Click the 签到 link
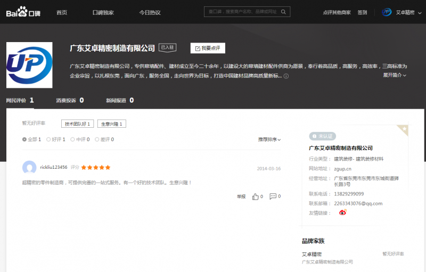Screen dimensions: 426x272 click(x=362, y=12)
